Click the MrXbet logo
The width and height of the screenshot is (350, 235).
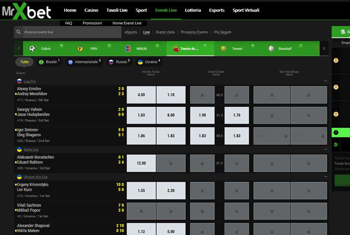click(26, 11)
